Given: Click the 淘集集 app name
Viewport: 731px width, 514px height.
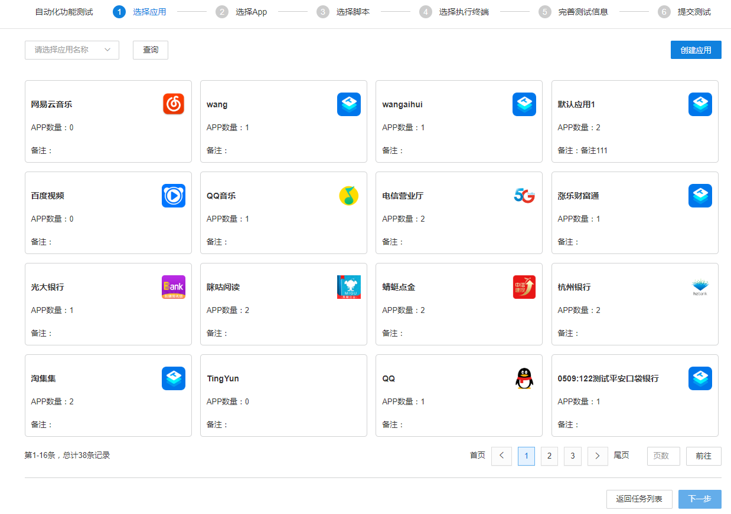Looking at the screenshot, I should tap(44, 379).
